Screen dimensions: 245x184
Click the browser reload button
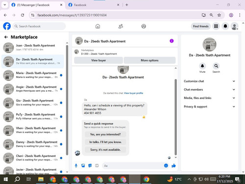[x=23, y=15]
